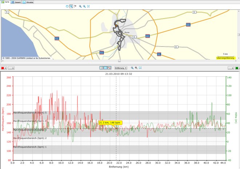Click the map flag marker tool

coord(75,6)
